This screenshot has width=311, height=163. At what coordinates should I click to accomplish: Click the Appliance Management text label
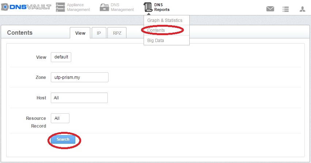(x=78, y=7)
